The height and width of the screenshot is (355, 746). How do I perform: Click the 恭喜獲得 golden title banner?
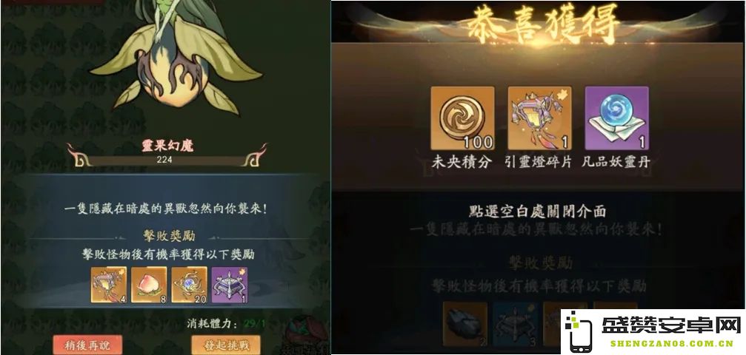(542, 23)
